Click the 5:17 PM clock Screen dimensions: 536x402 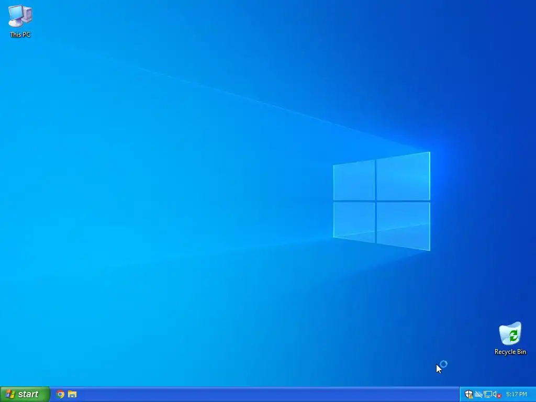(x=517, y=395)
